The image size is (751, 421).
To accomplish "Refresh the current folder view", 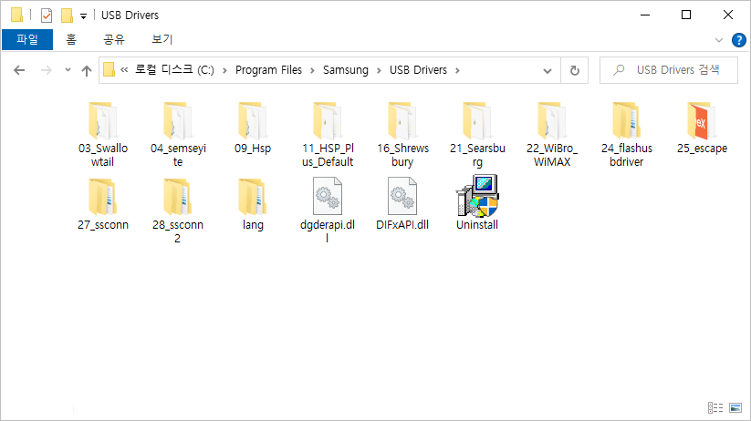I will (x=574, y=70).
